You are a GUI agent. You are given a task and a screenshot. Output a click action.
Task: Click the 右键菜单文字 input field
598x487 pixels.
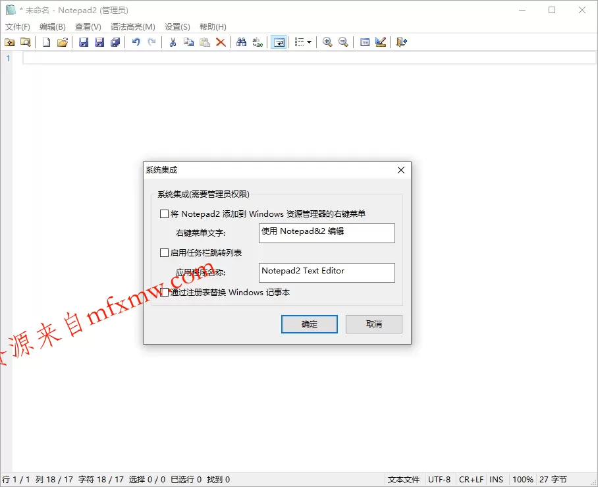click(x=327, y=233)
